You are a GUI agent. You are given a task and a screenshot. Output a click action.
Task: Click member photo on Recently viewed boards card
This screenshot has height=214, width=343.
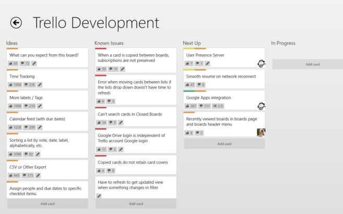pos(261,133)
